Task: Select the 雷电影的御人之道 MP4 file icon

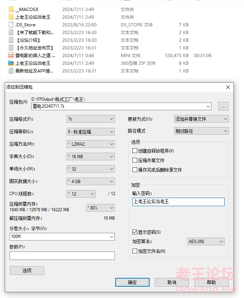Action: coord(11,56)
